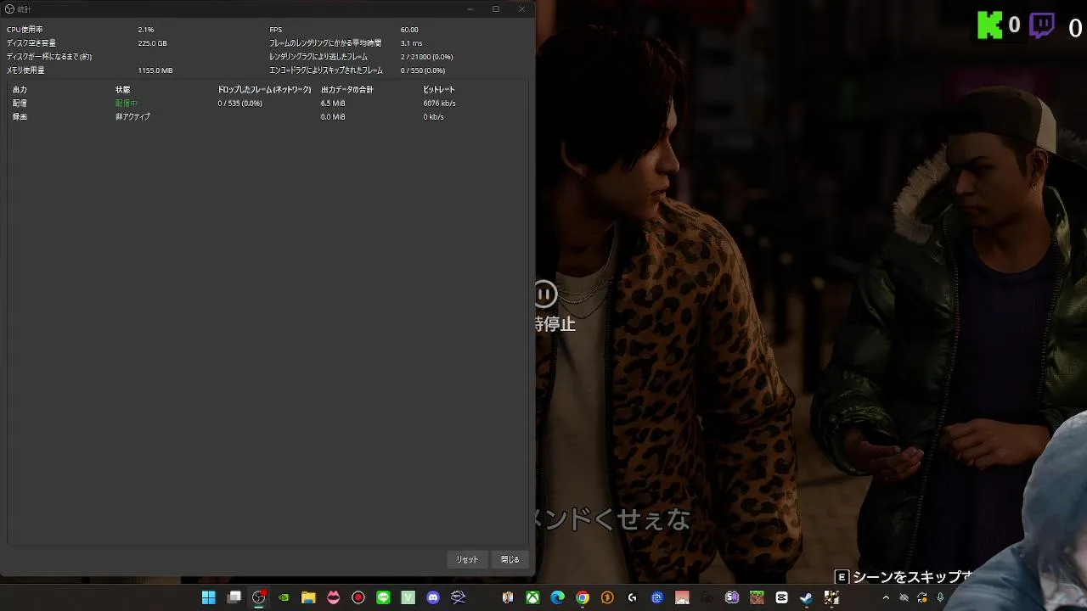Expand the system tray hidden icons chevron

[x=886, y=597]
